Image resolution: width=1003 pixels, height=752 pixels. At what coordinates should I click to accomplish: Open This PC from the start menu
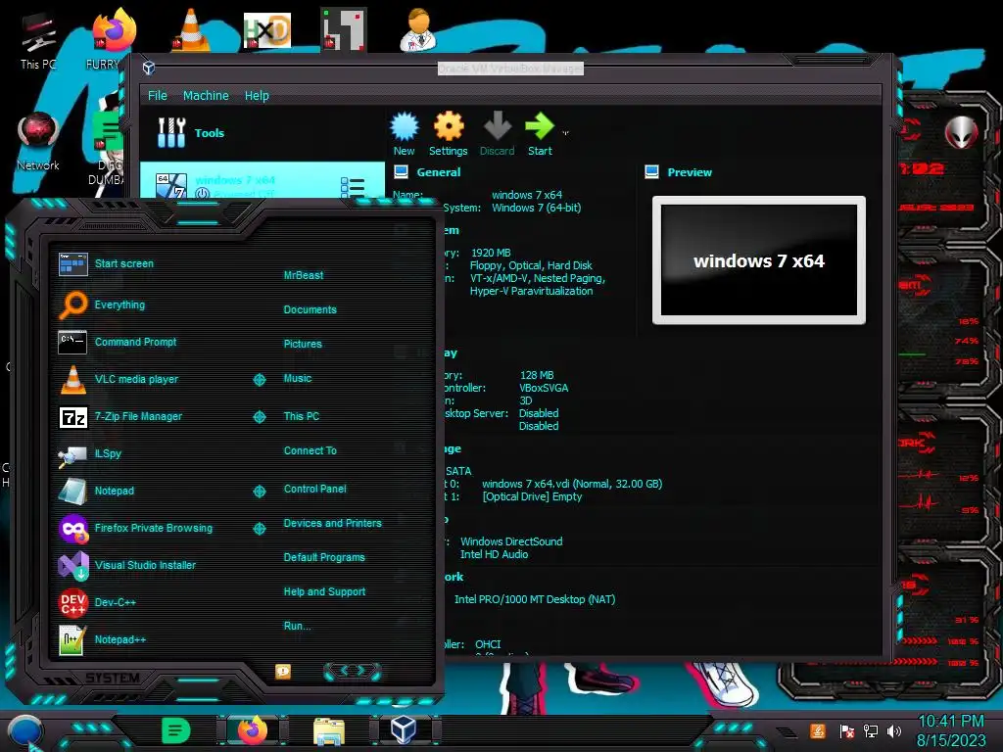(x=302, y=415)
